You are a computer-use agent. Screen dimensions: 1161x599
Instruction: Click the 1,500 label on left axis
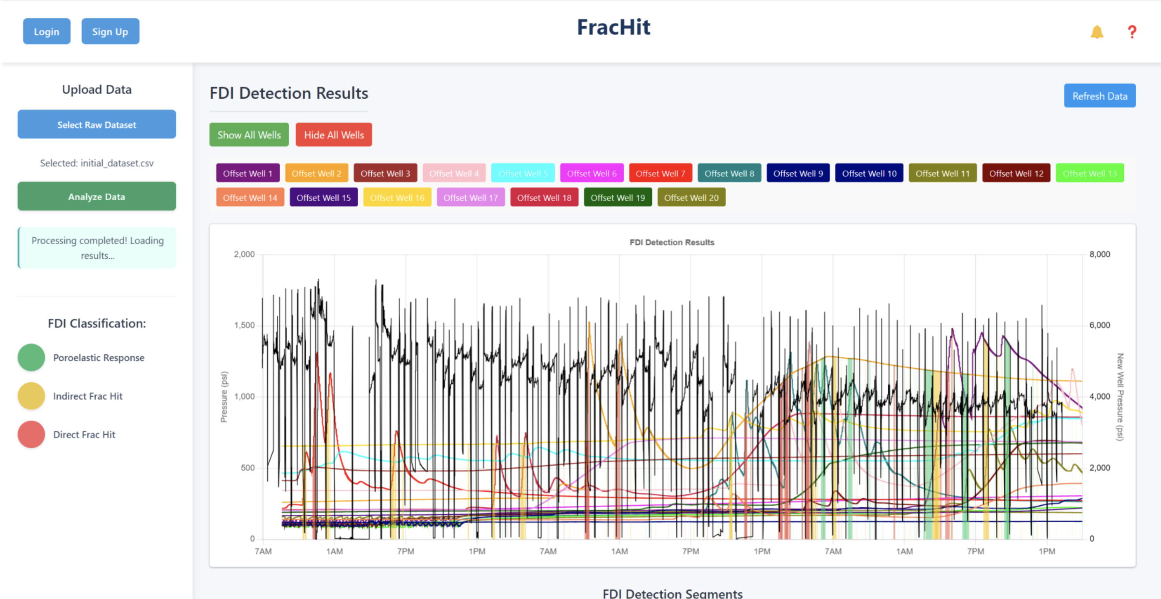tap(244, 325)
